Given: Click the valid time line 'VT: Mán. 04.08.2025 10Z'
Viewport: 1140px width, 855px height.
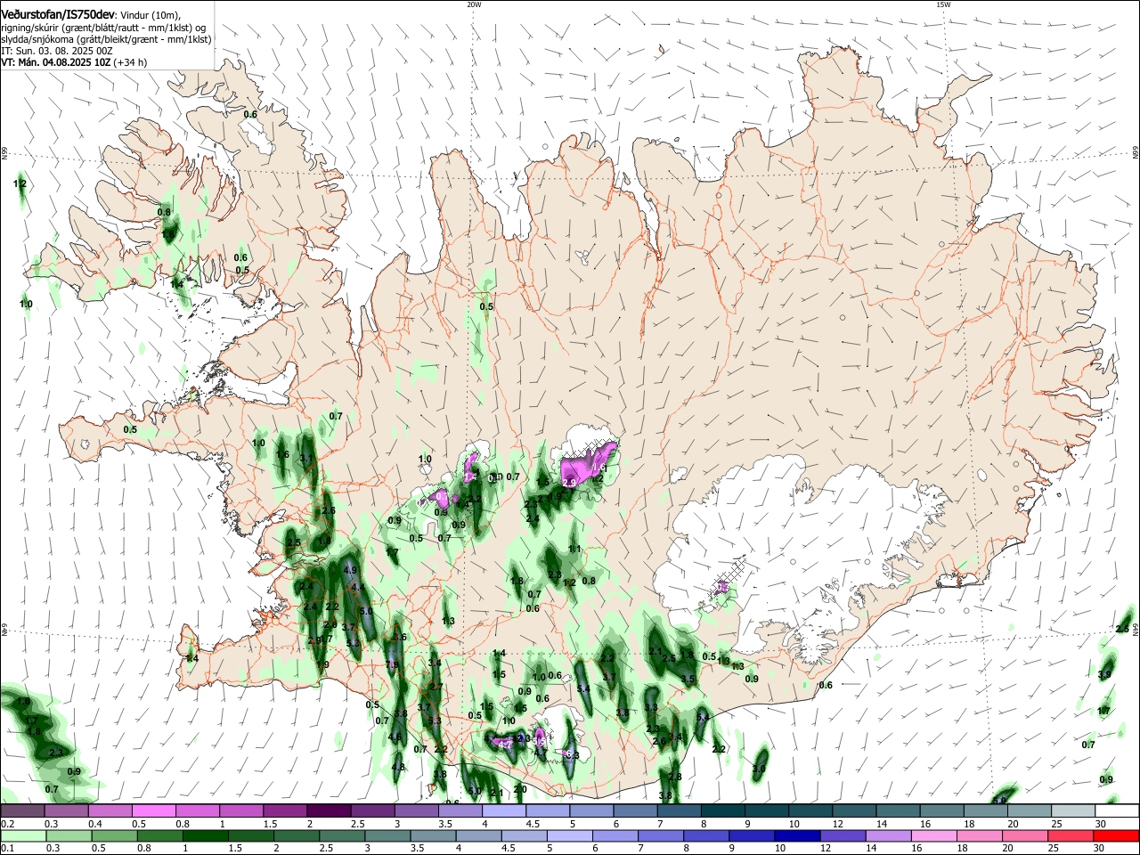Looking at the screenshot, I should 55,62.
